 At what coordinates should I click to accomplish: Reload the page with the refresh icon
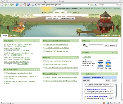(x=17, y=4)
